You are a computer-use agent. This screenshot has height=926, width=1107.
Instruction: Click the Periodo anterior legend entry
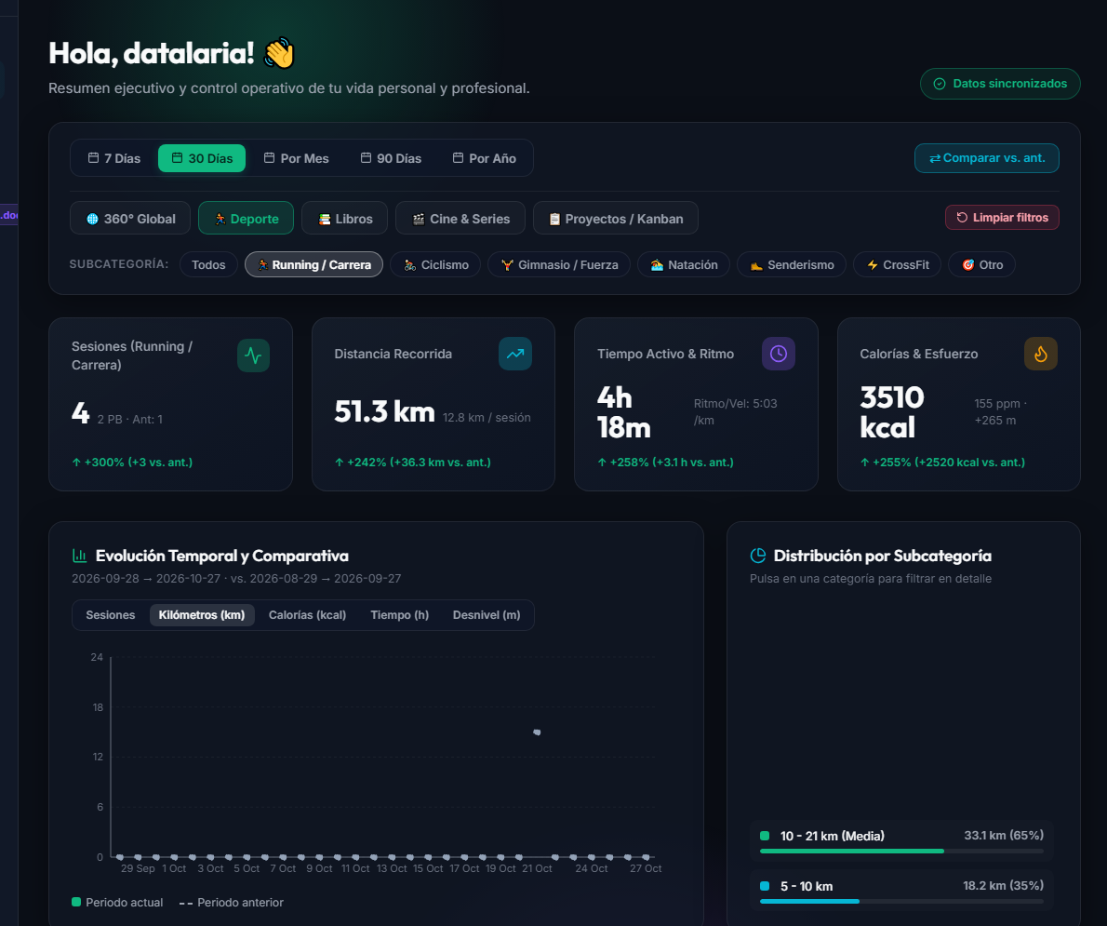pos(232,903)
